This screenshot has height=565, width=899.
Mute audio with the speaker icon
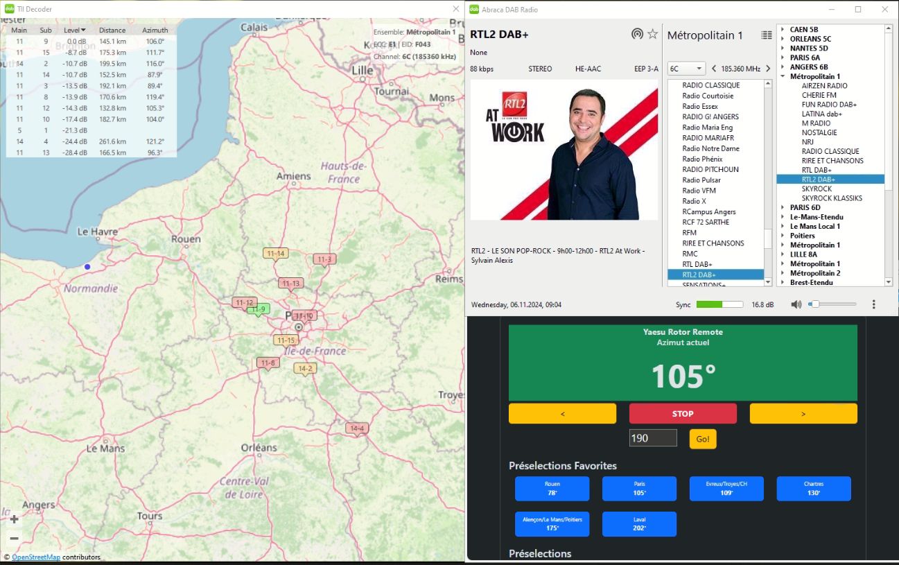coord(796,304)
